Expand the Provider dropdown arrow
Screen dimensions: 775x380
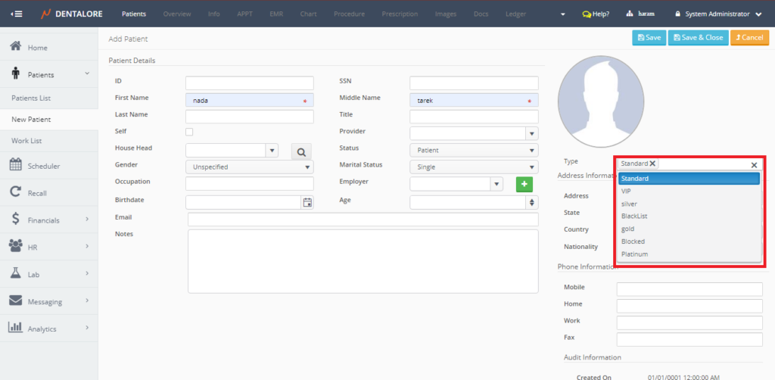(532, 133)
